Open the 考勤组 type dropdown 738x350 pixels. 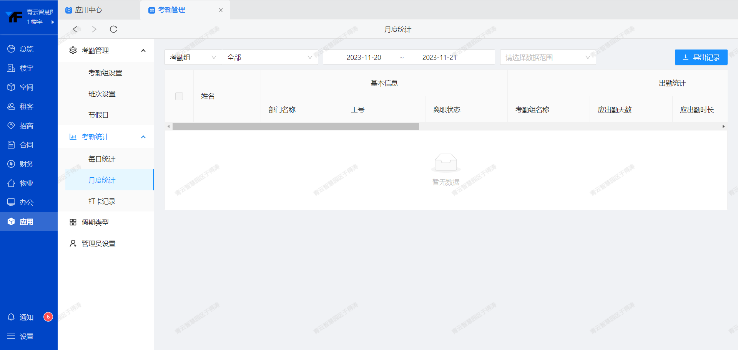click(193, 57)
